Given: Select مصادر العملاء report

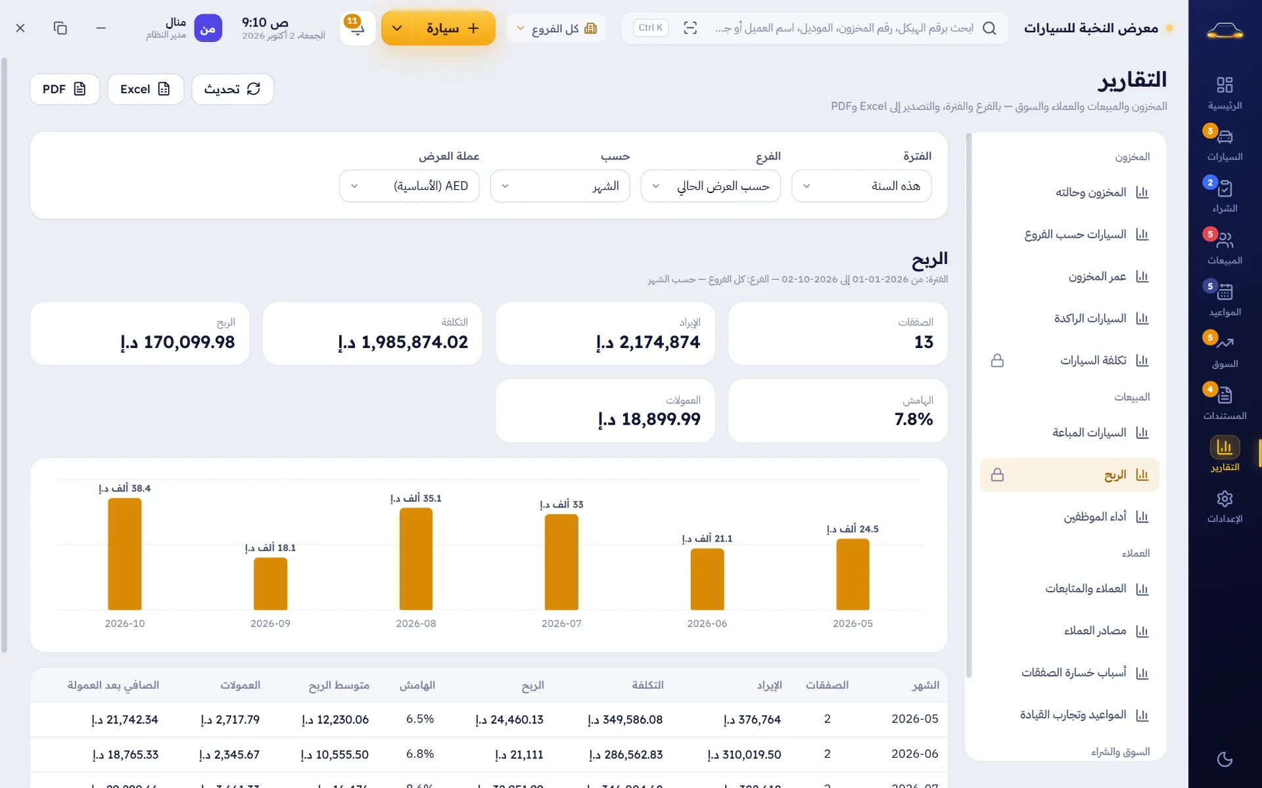Looking at the screenshot, I should point(1069,631).
